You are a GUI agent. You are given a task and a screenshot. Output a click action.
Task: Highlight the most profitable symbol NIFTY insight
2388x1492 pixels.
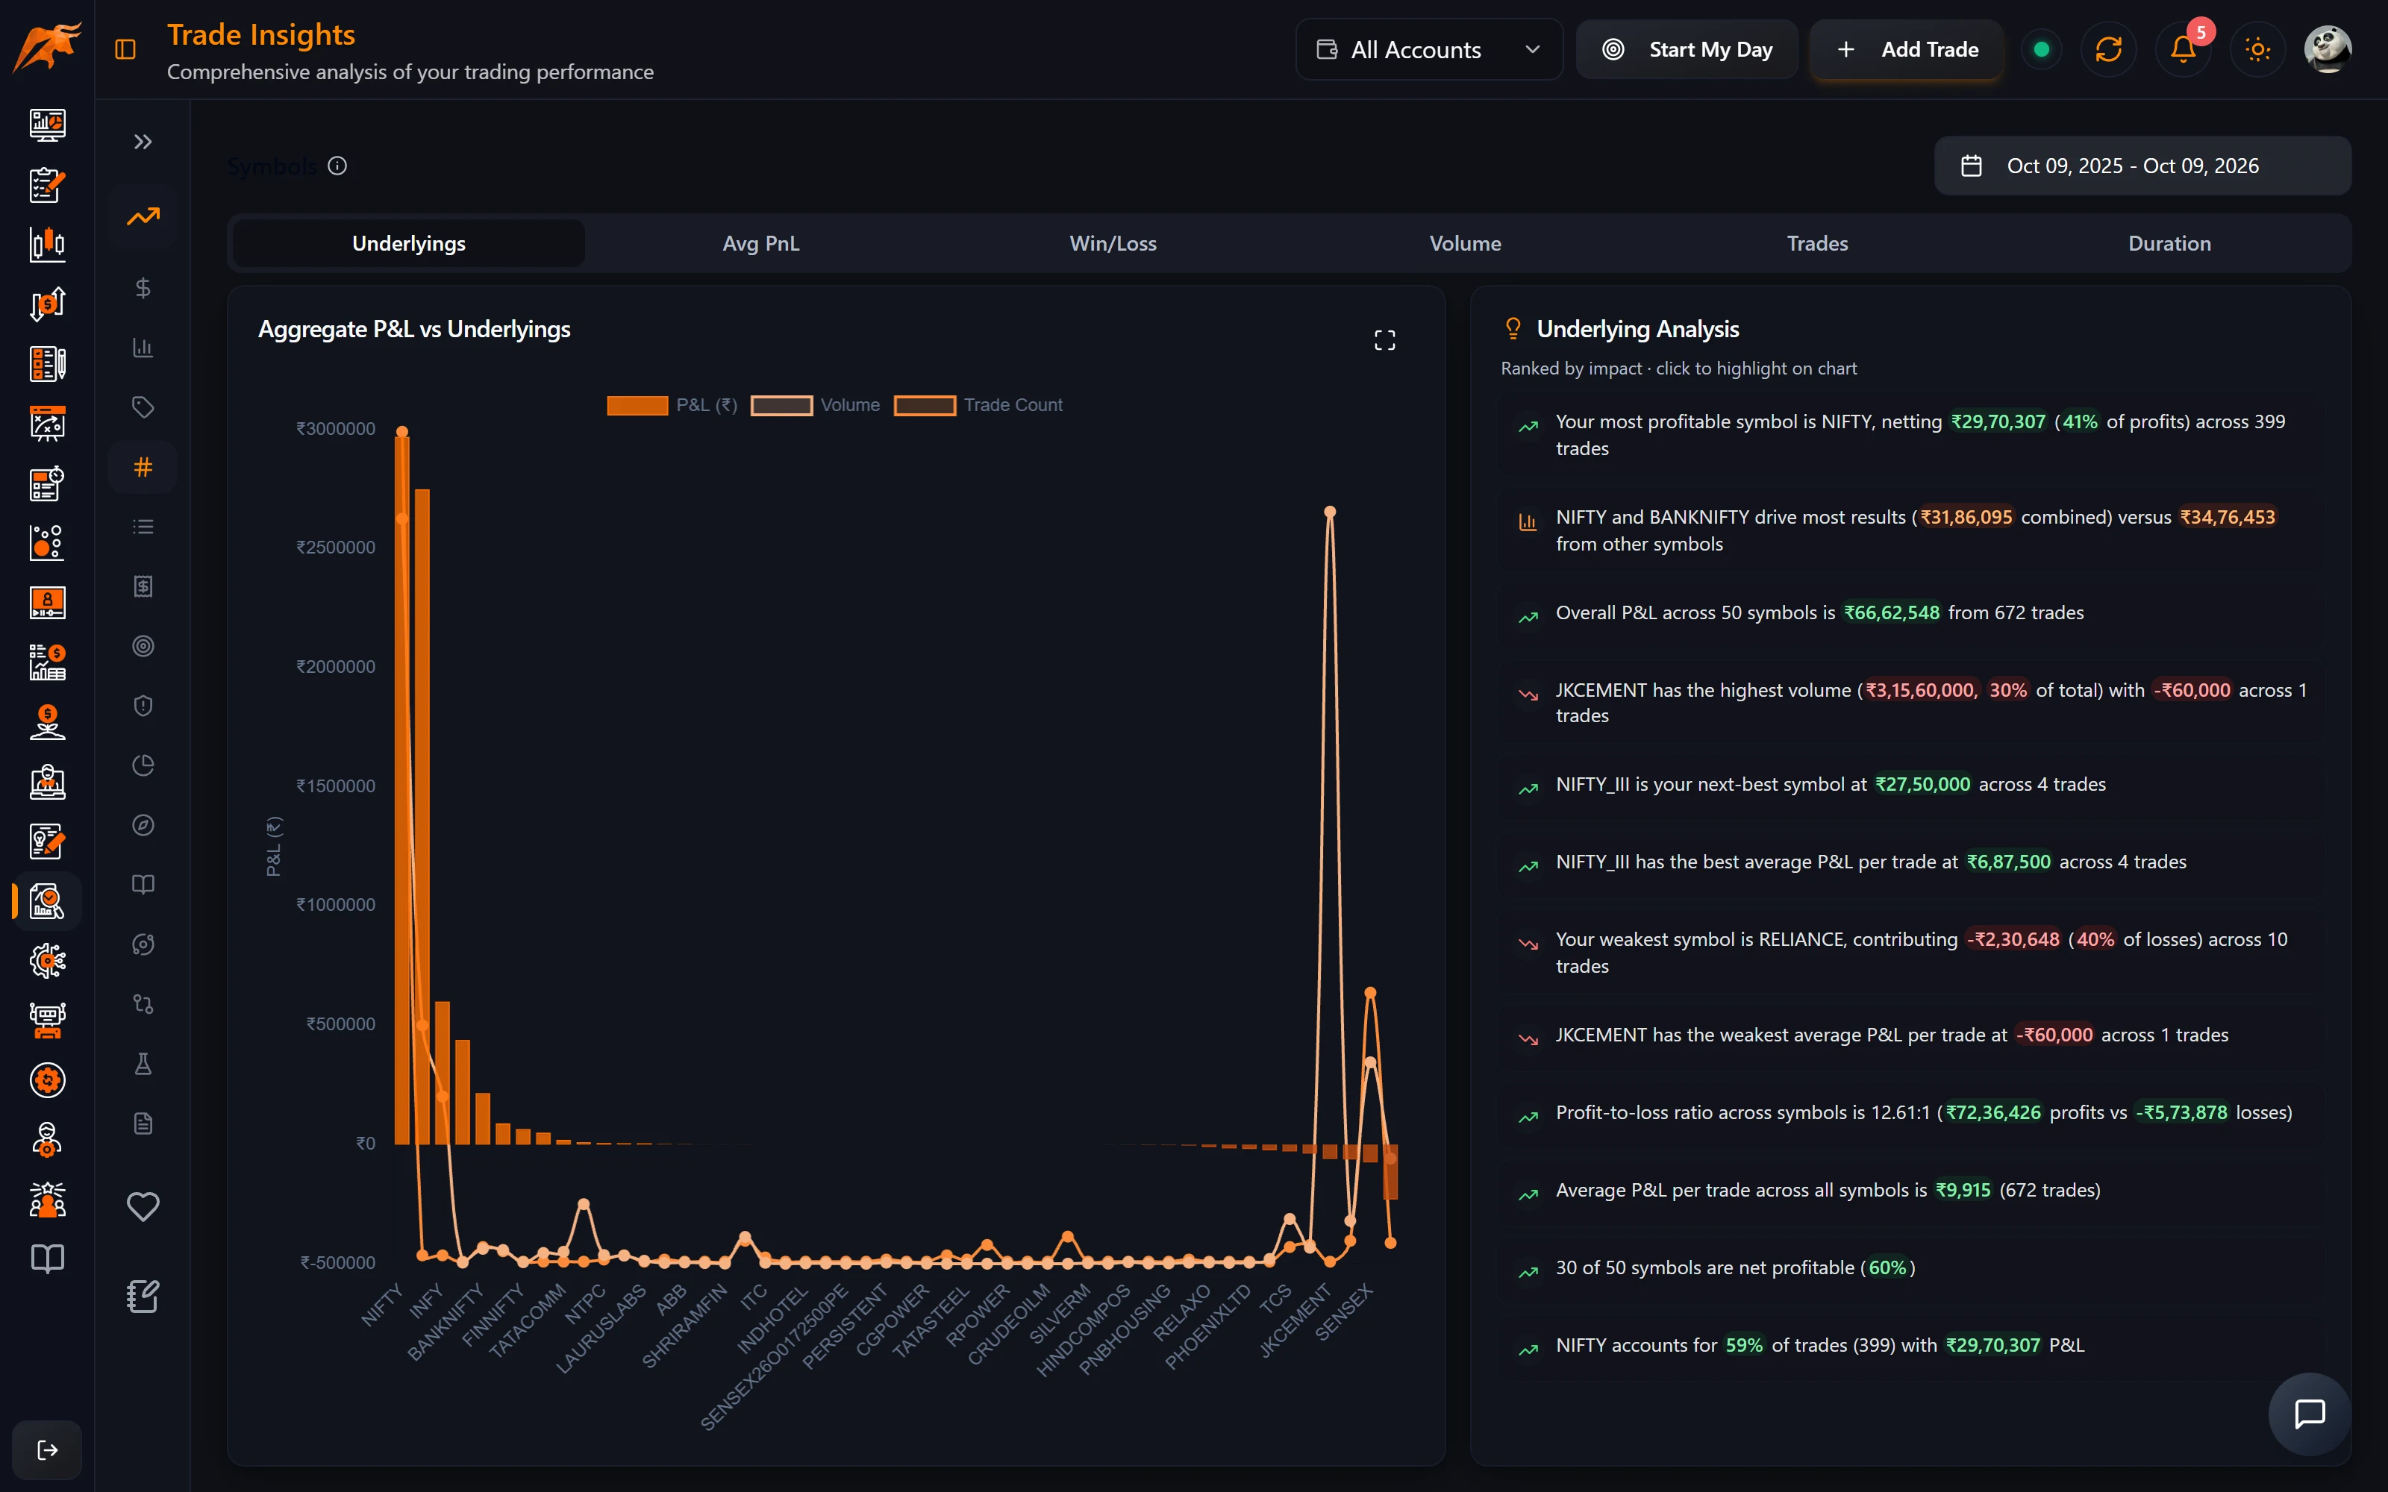point(1910,435)
